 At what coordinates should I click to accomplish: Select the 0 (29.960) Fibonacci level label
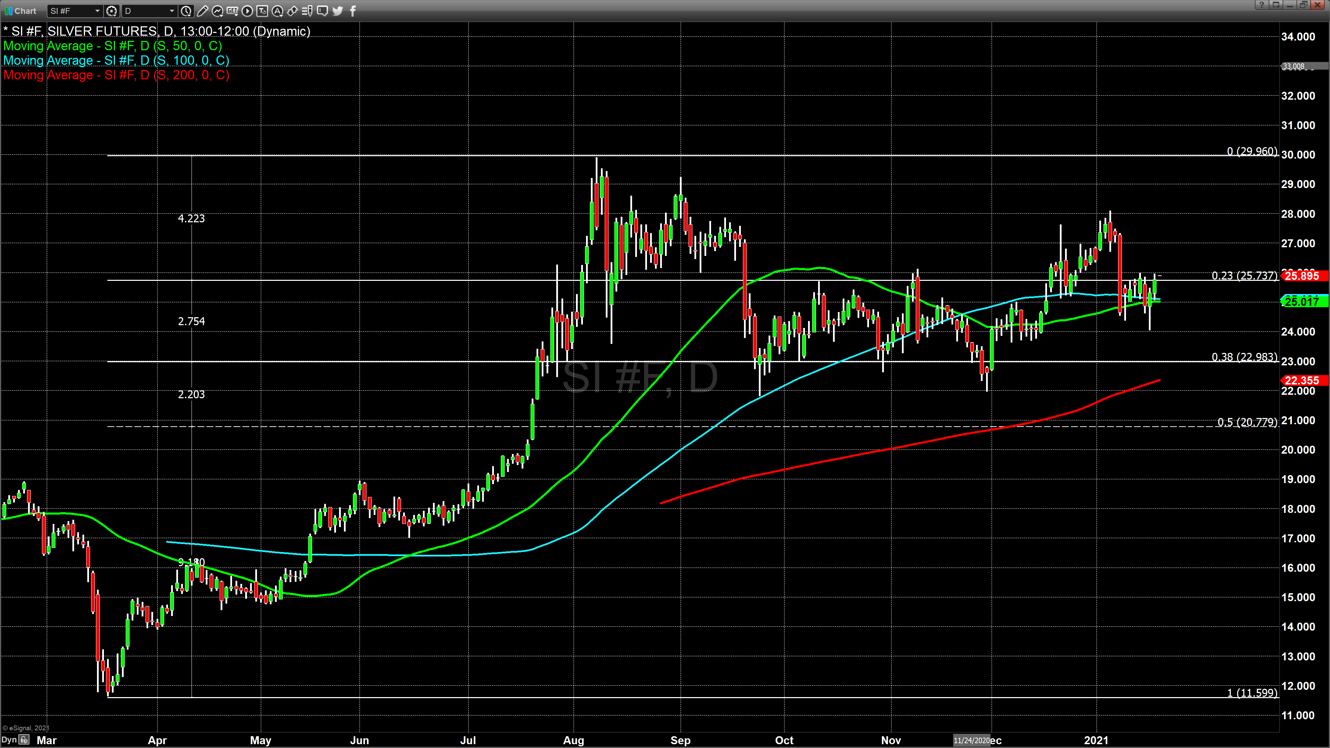tap(1252, 151)
